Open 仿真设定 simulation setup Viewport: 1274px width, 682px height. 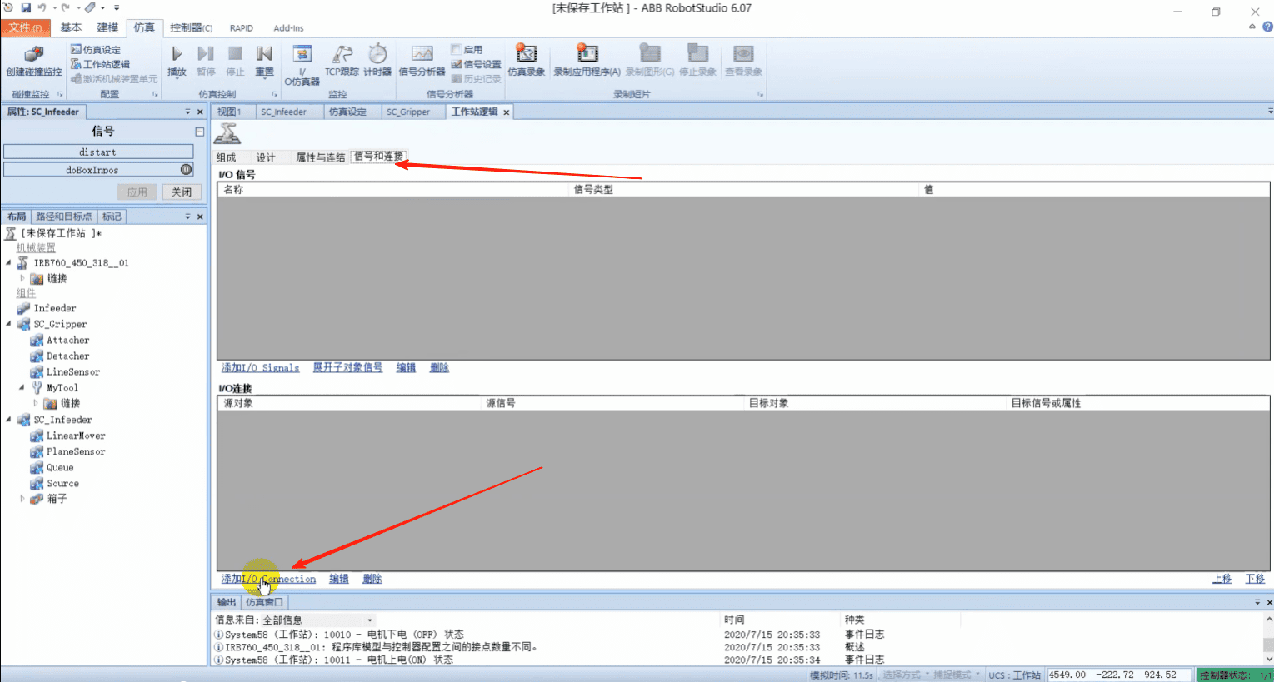[x=96, y=50]
